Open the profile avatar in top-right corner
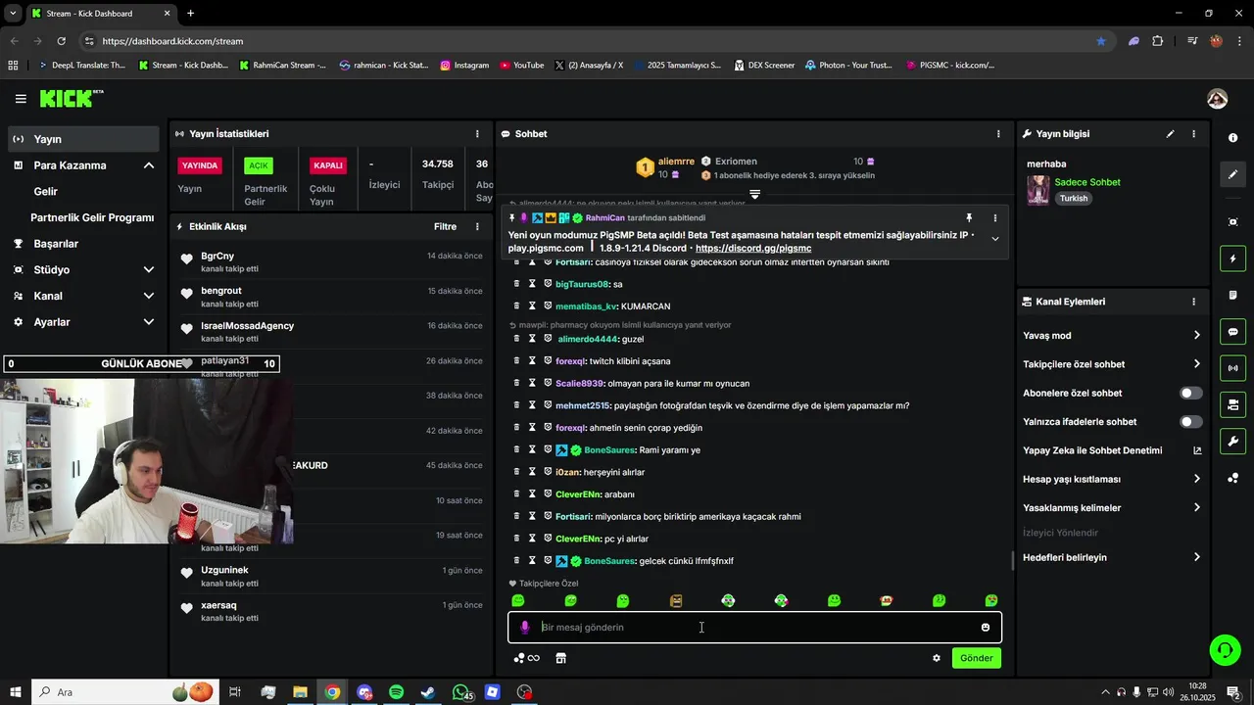 (x=1217, y=99)
